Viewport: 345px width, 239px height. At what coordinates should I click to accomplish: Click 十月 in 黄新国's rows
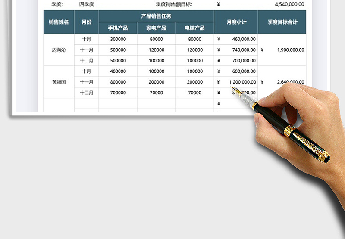[87, 71]
